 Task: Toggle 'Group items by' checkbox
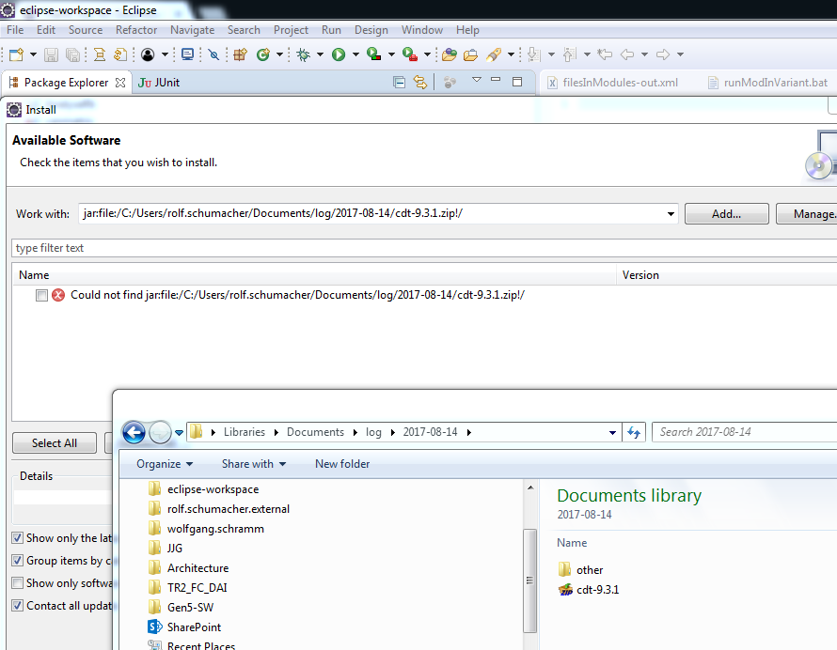click(x=18, y=561)
